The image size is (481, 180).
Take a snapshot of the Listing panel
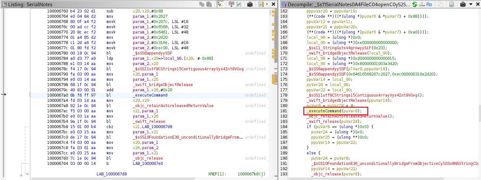[250, 4]
